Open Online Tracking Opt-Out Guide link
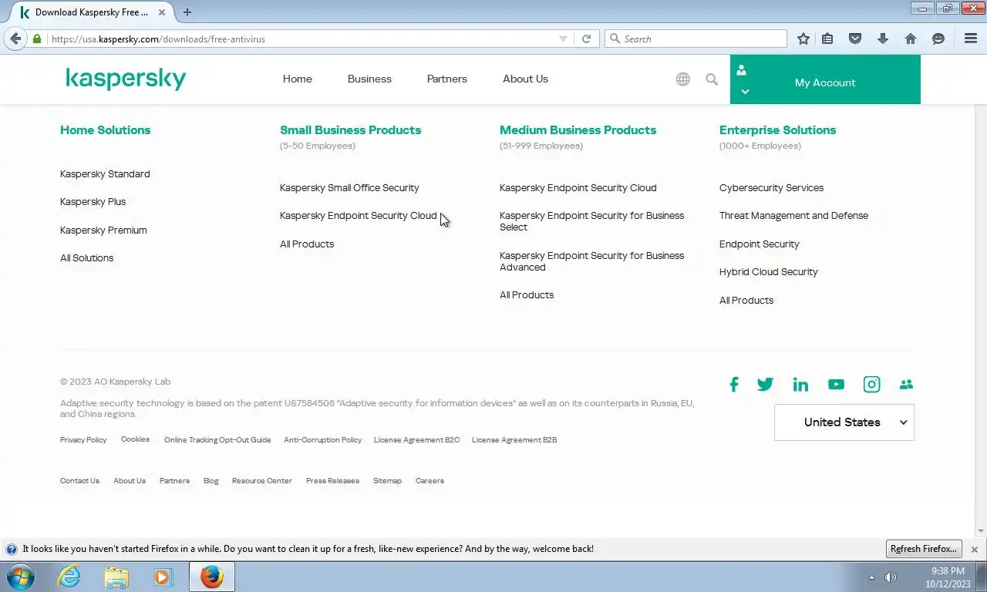The height and width of the screenshot is (592, 987). [217, 440]
